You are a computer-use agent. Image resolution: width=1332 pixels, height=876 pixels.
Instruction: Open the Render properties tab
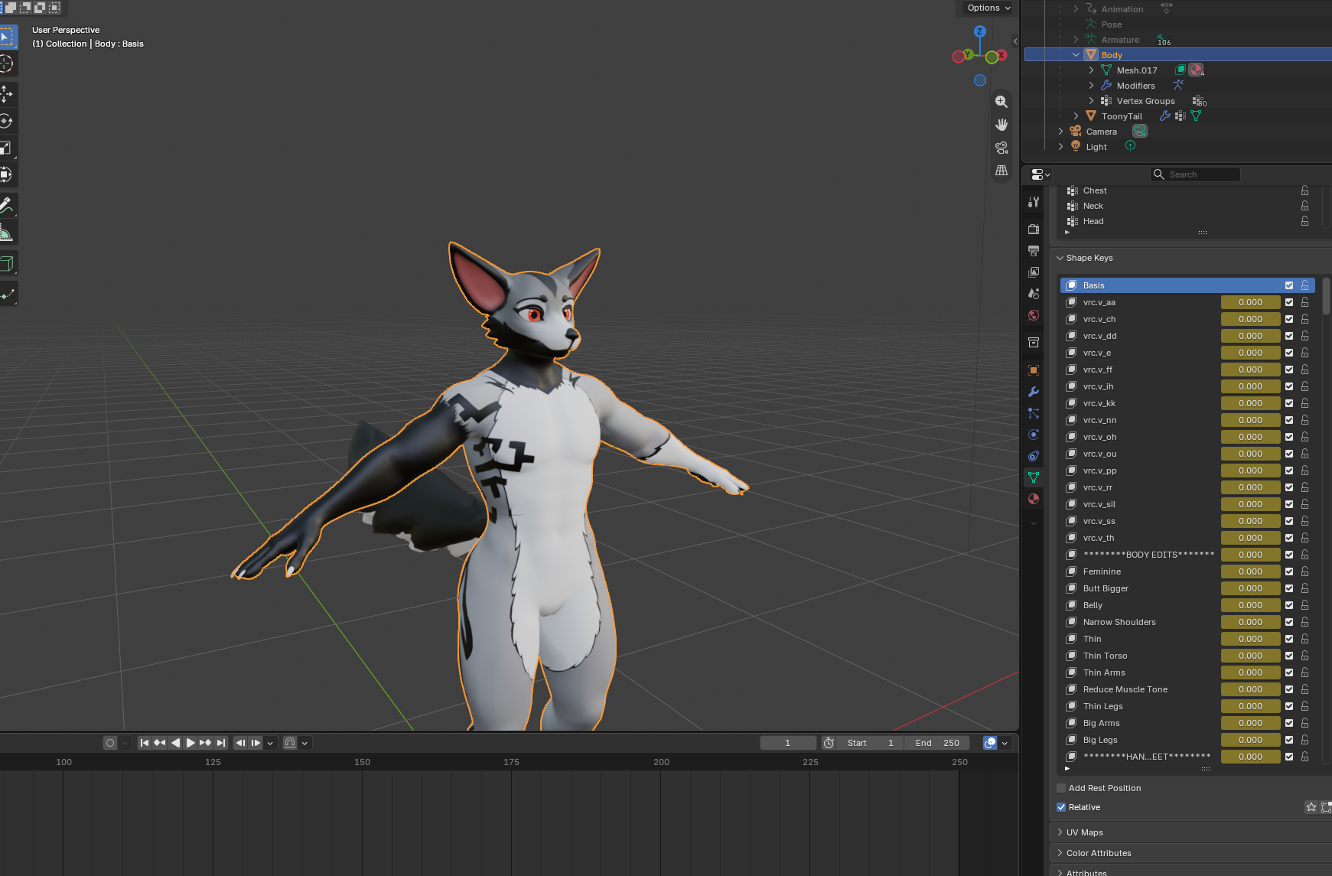1034,229
